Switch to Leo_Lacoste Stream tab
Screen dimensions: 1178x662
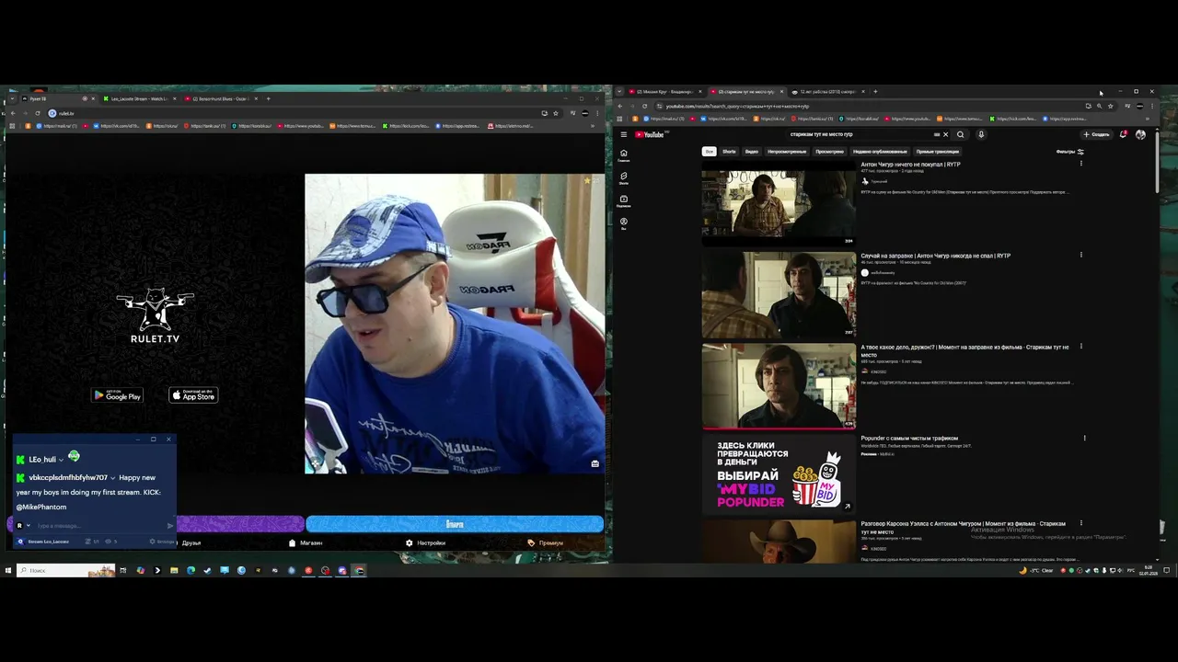tap(140, 98)
